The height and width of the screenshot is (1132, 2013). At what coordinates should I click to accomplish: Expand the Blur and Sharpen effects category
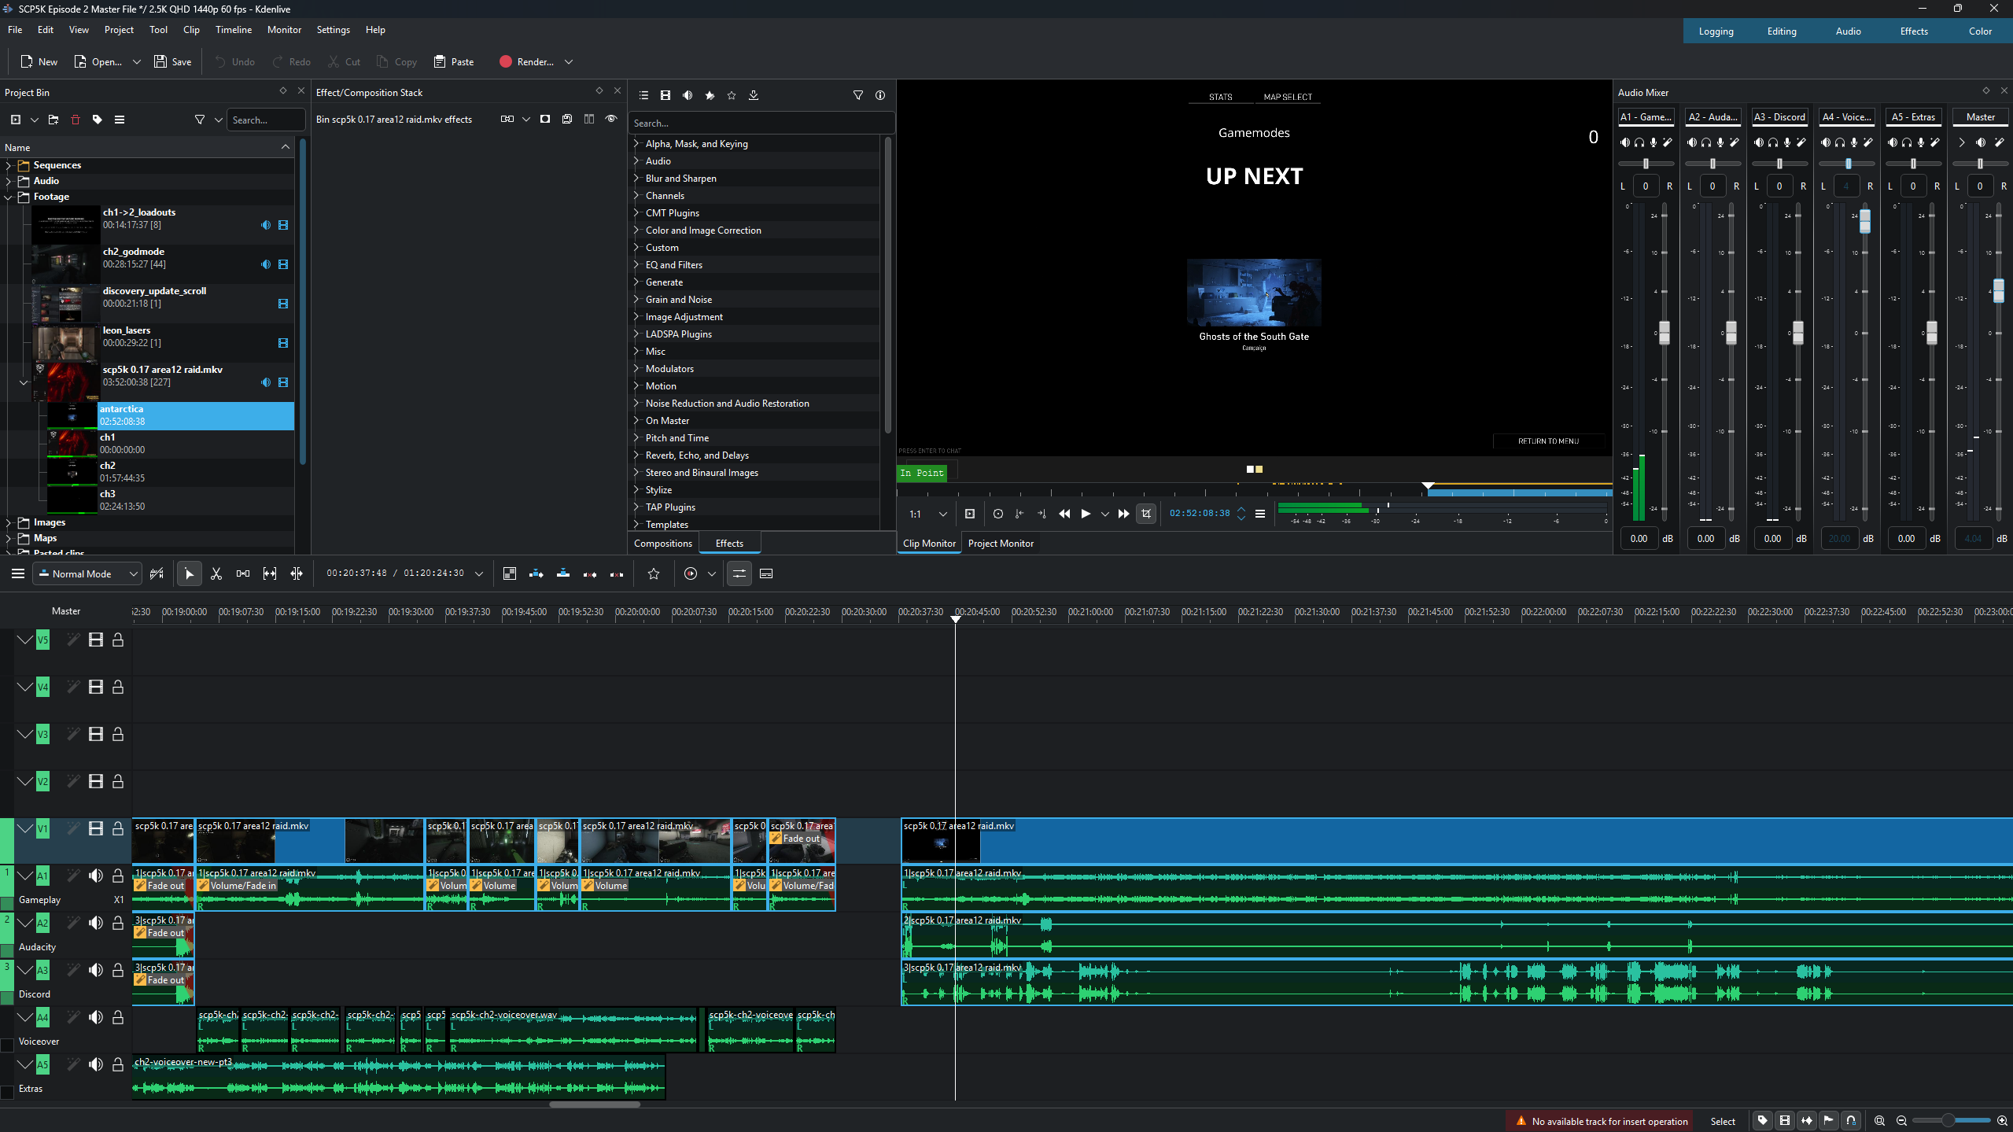[x=636, y=178]
